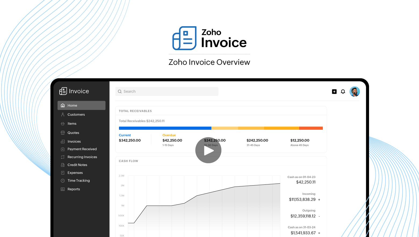Click the Invoice logo in the sidebar

(x=74, y=91)
